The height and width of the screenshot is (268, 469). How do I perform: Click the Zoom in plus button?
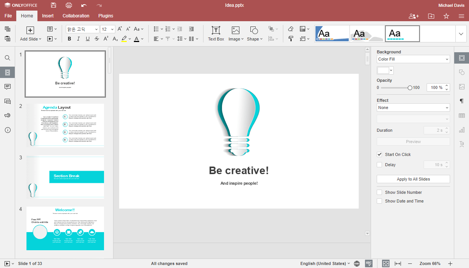click(450, 263)
